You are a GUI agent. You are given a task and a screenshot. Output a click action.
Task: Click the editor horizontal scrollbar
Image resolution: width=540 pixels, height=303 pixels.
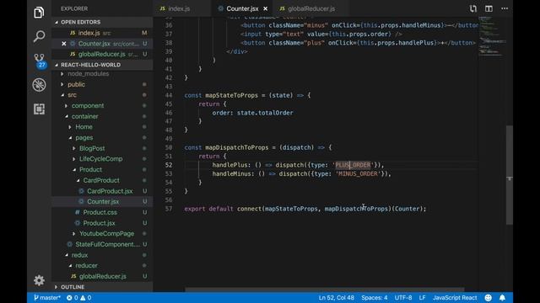(x=324, y=290)
